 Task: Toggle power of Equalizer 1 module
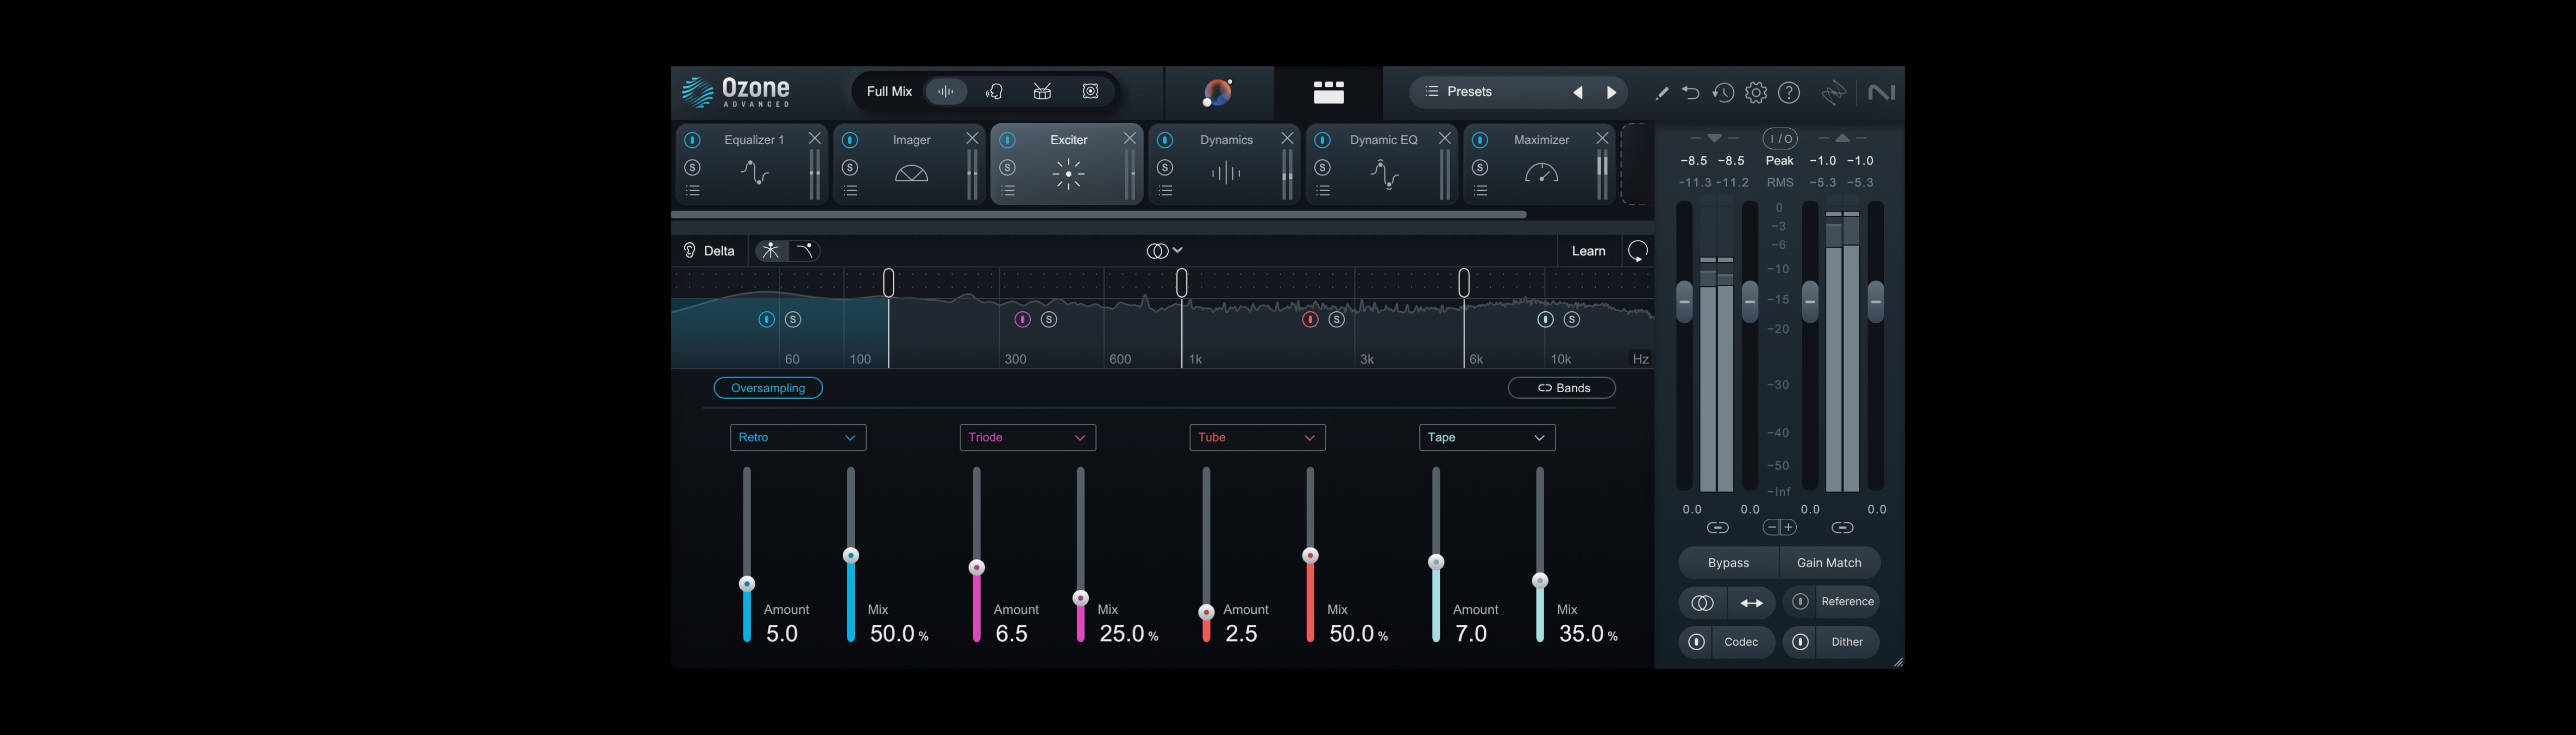(692, 140)
